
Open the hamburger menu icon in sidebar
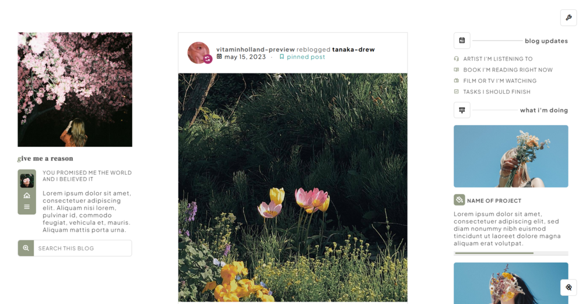(27, 207)
